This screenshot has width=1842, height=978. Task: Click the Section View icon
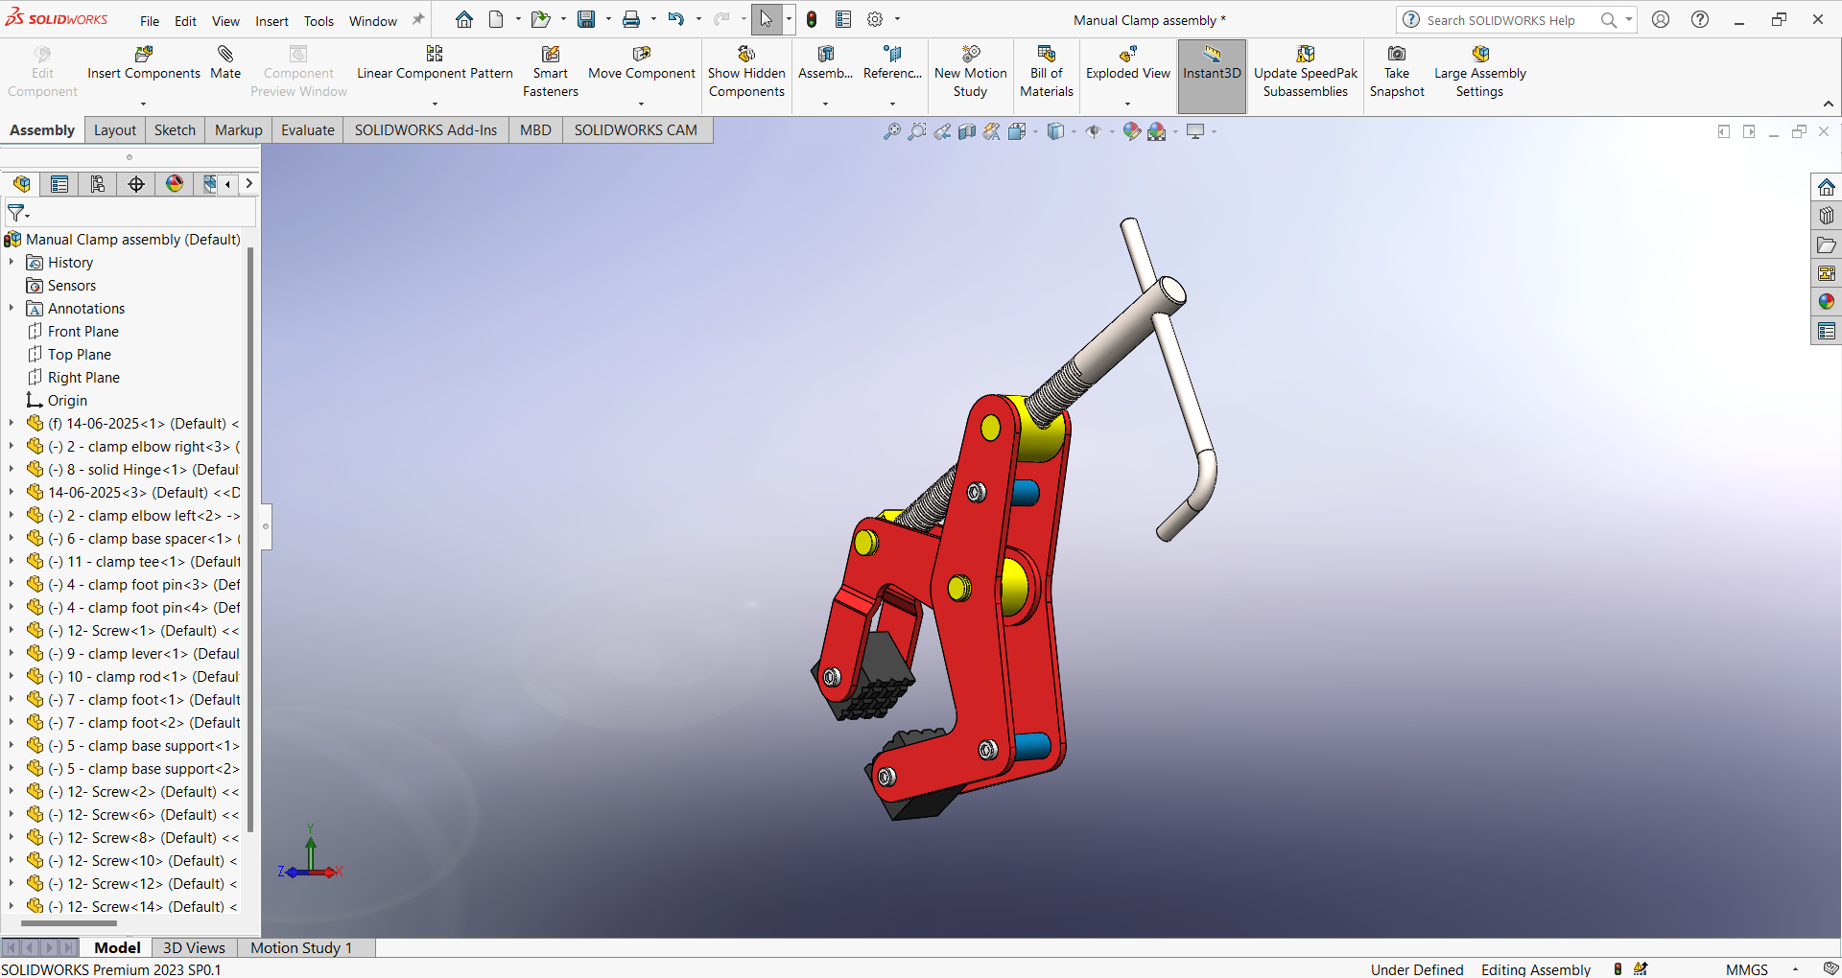point(967,131)
